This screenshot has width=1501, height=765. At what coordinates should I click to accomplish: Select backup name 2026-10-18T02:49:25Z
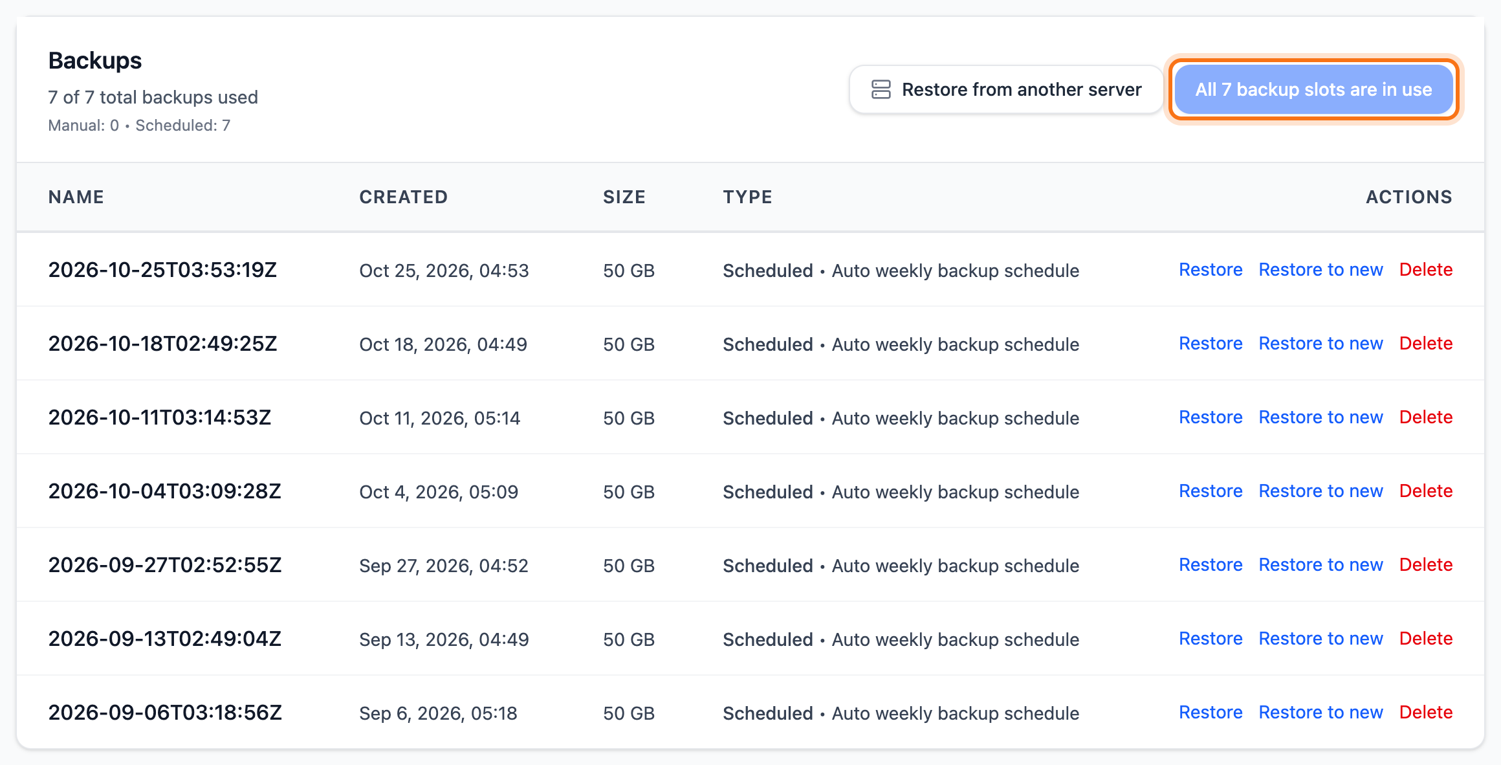[x=162, y=344]
